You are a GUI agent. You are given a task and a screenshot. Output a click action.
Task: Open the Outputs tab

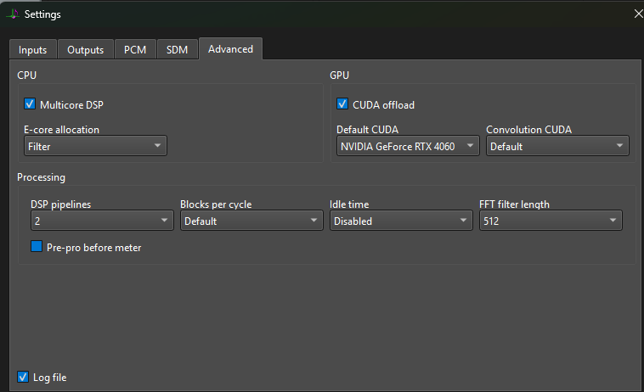click(85, 50)
